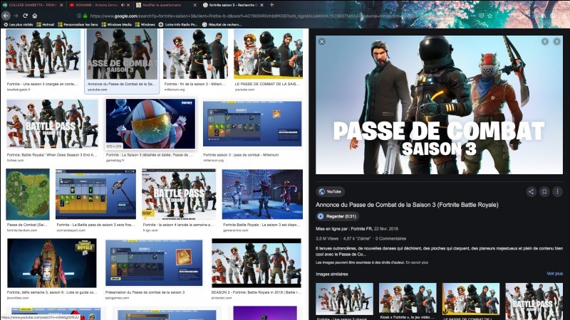
Task: Open a new browser tab
Action: pyautogui.click(x=271, y=5)
